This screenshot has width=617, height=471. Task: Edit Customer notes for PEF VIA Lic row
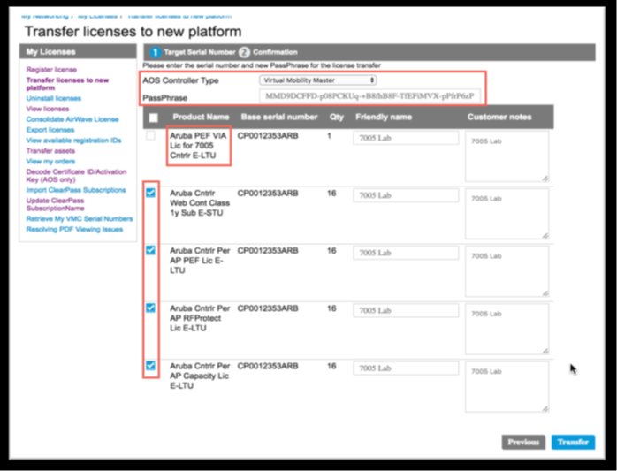[507, 156]
